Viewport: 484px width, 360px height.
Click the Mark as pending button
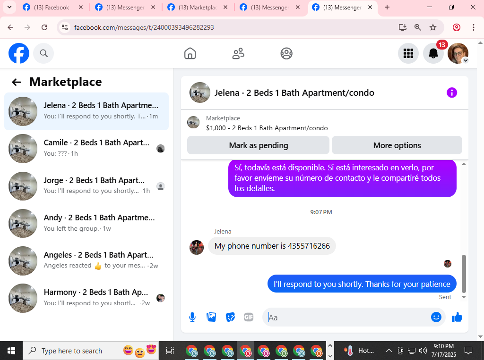click(259, 145)
